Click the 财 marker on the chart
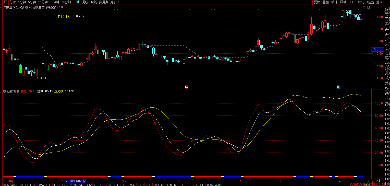Screen dimensions: 390x186 click(x=339, y=87)
